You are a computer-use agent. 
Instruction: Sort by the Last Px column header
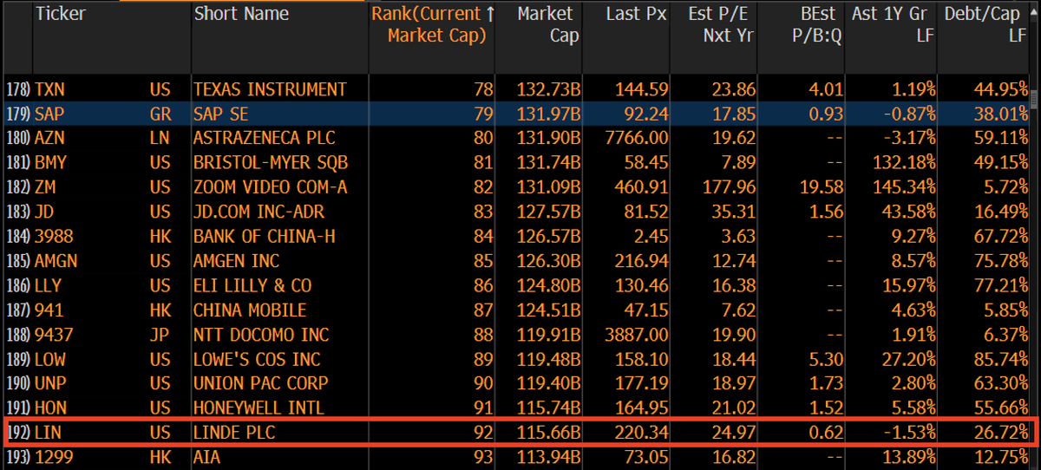pos(638,14)
